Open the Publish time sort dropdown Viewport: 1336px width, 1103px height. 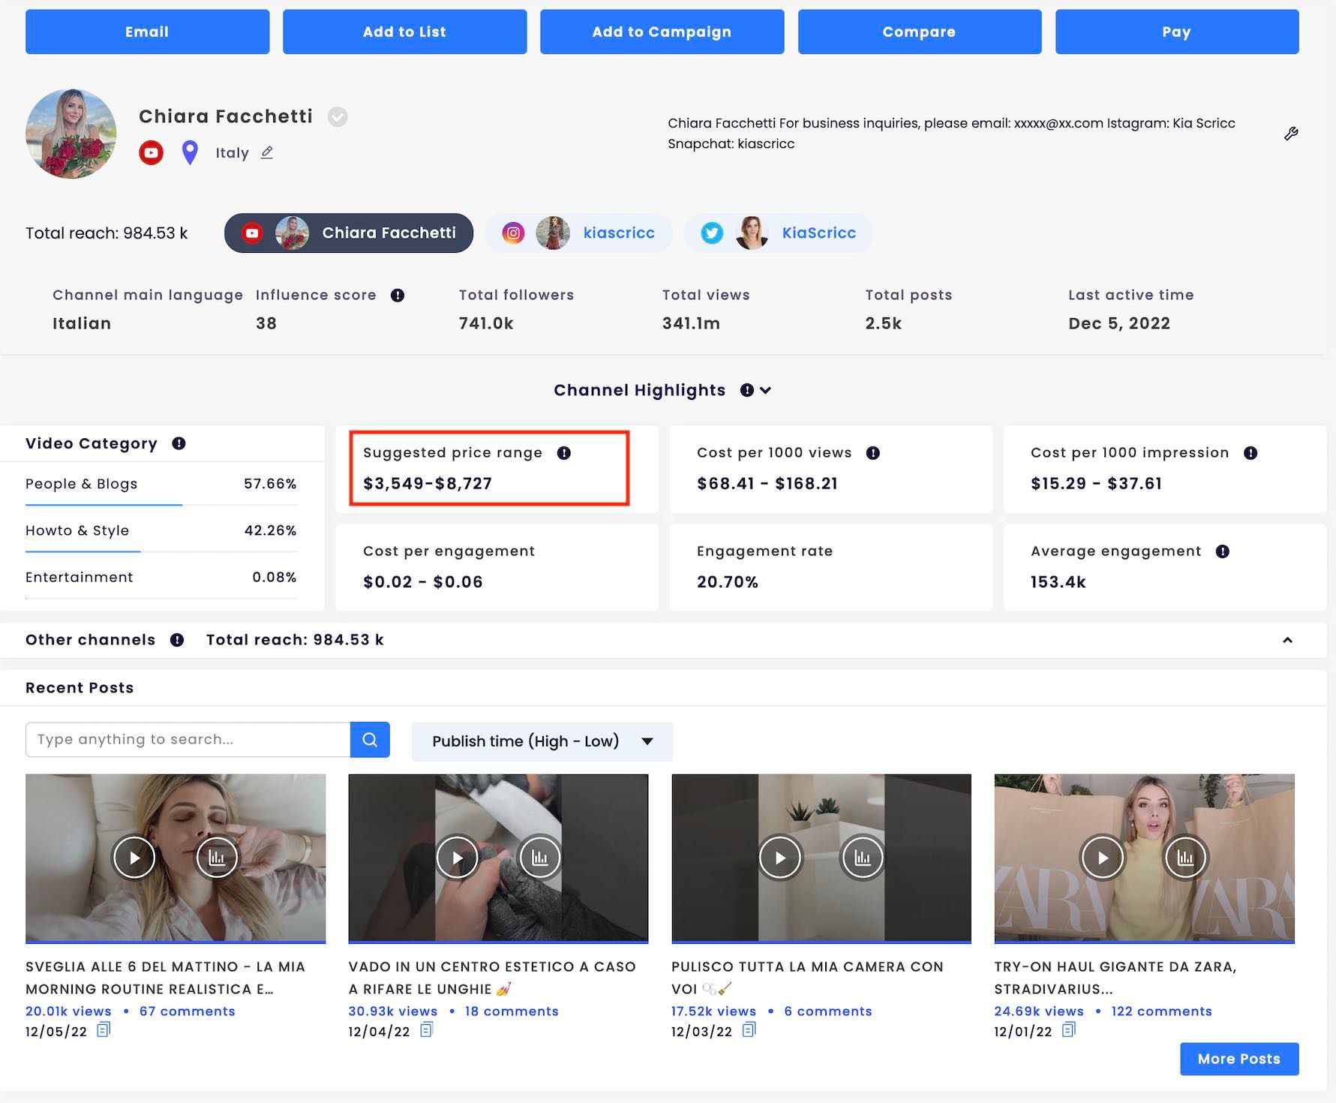coord(542,741)
